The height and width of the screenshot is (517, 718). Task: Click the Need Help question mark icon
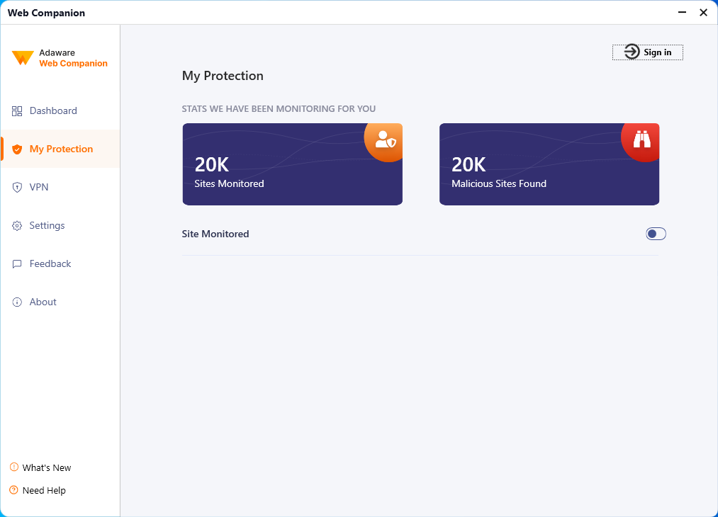click(x=13, y=490)
